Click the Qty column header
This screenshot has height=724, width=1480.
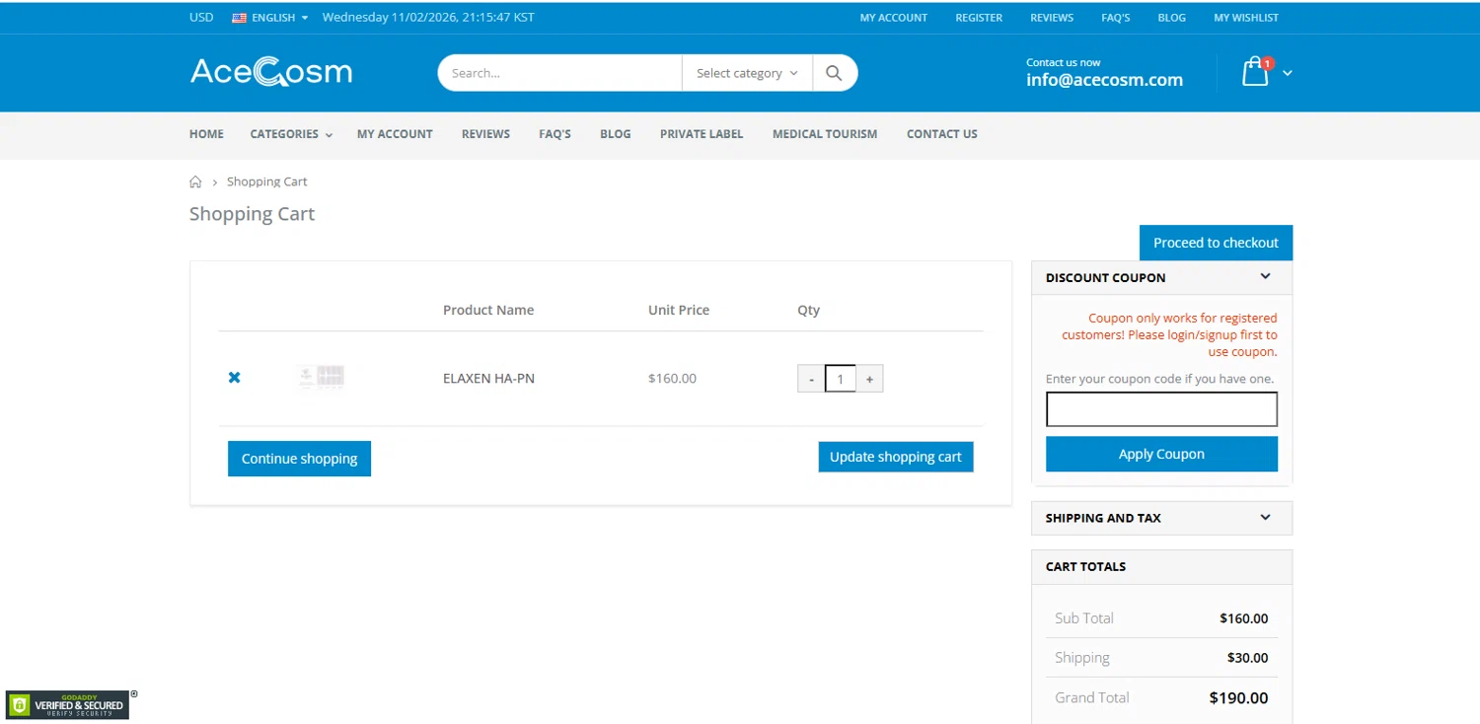coord(808,310)
